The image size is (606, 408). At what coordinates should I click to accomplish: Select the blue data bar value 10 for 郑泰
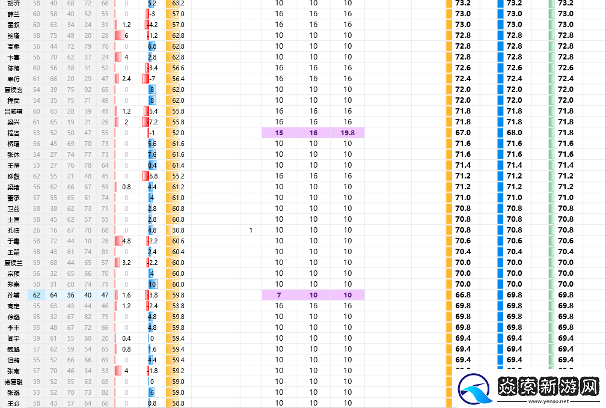coord(152,284)
